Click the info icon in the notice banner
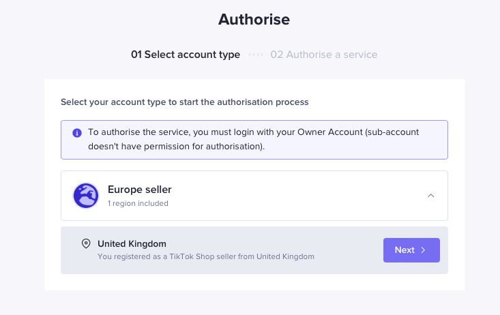The width and height of the screenshot is (500, 315). (x=77, y=132)
